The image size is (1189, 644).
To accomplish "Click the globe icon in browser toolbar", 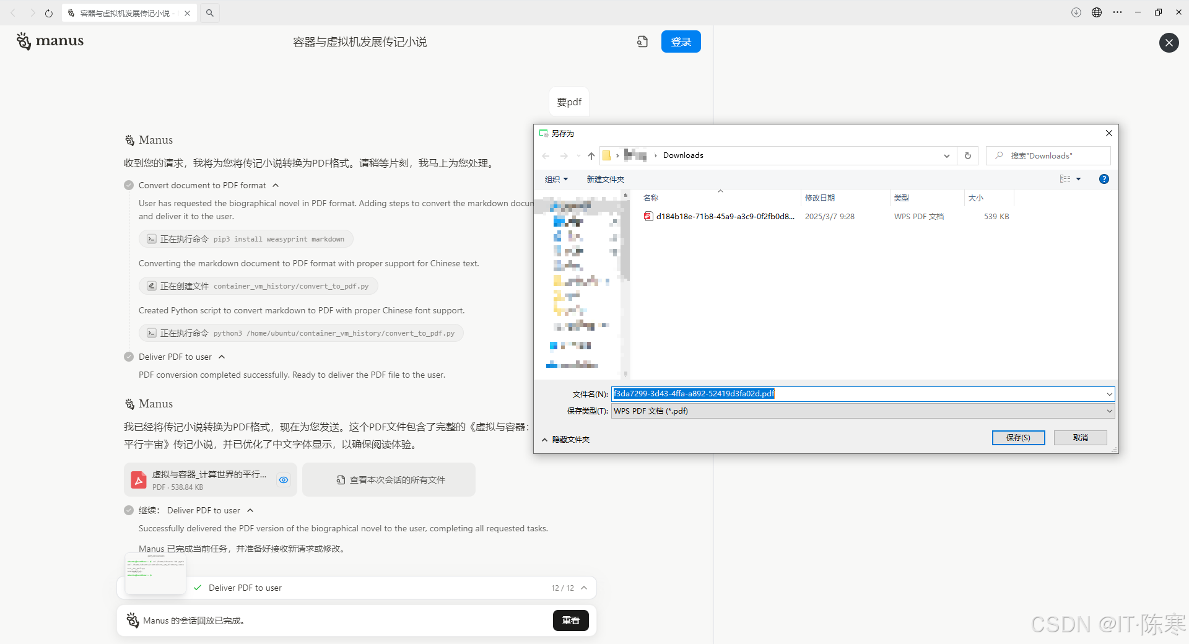I will click(1097, 12).
